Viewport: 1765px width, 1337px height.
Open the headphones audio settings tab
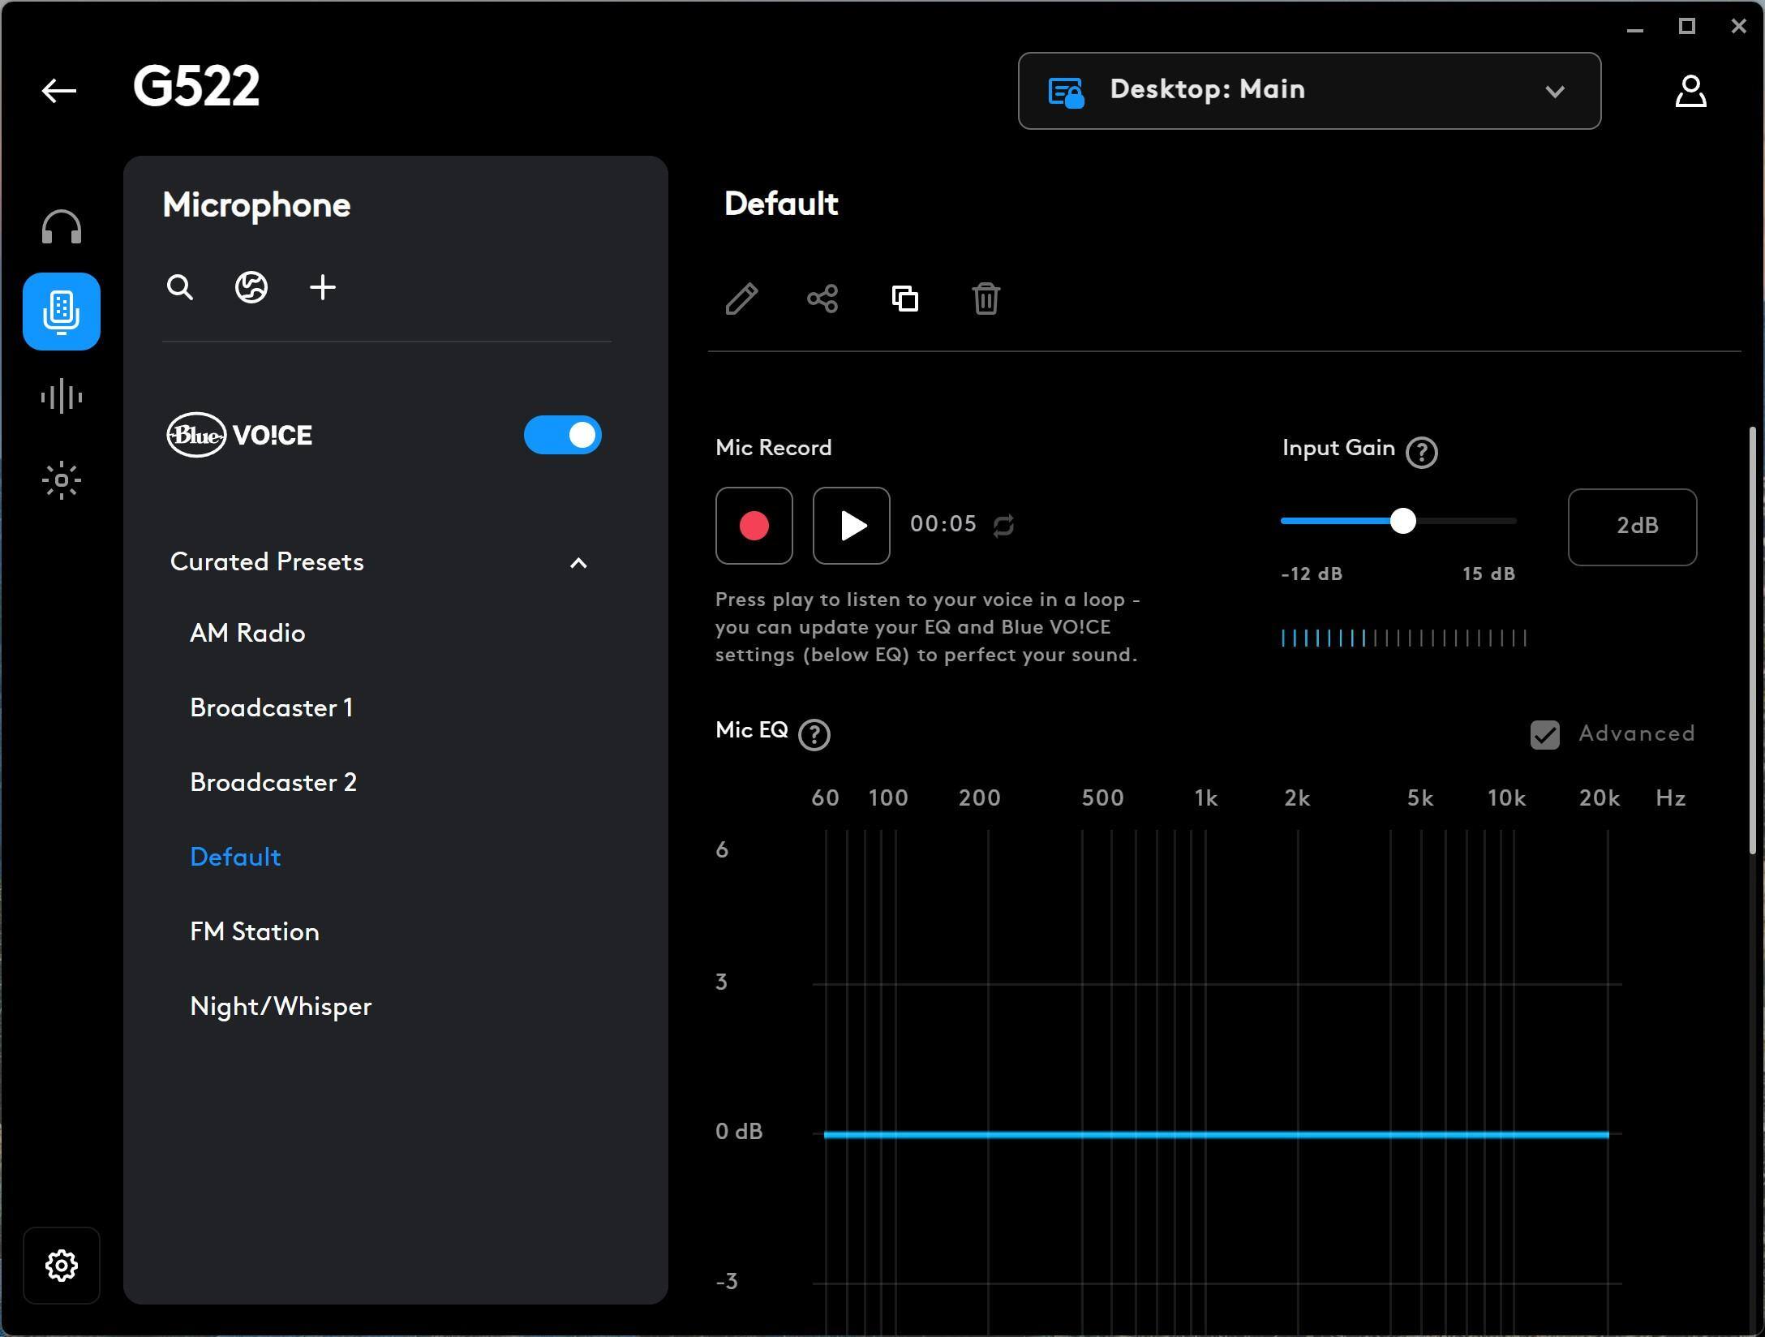[x=62, y=227]
